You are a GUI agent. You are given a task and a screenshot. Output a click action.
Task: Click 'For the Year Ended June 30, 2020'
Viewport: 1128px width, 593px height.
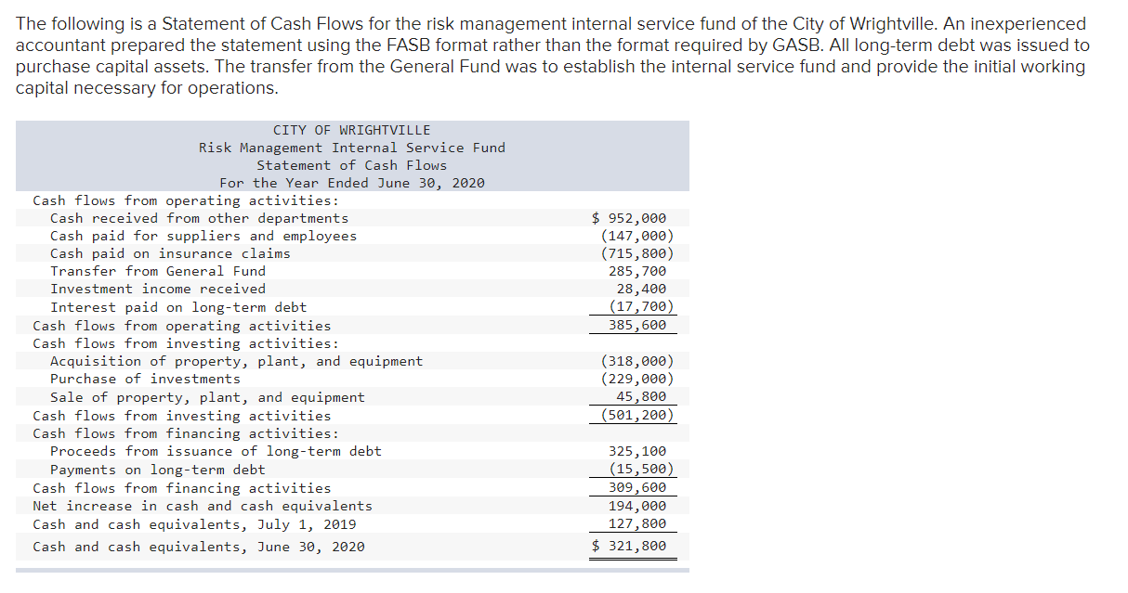click(352, 183)
